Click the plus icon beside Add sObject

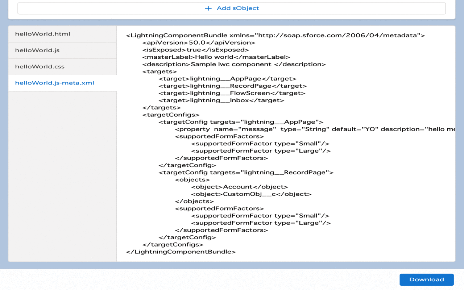point(208,8)
